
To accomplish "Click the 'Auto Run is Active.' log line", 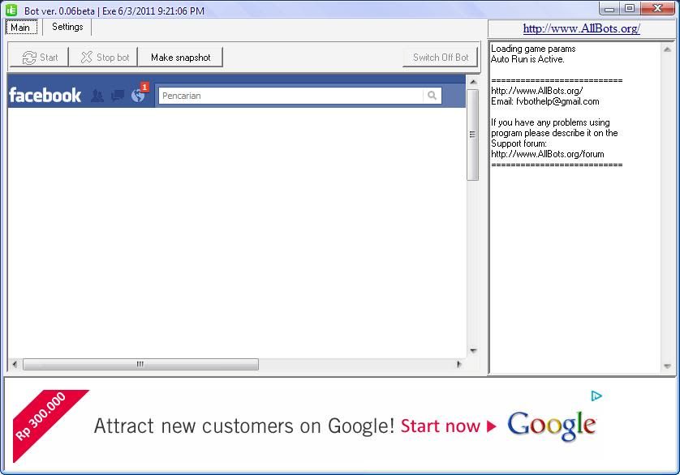I will pos(527,59).
